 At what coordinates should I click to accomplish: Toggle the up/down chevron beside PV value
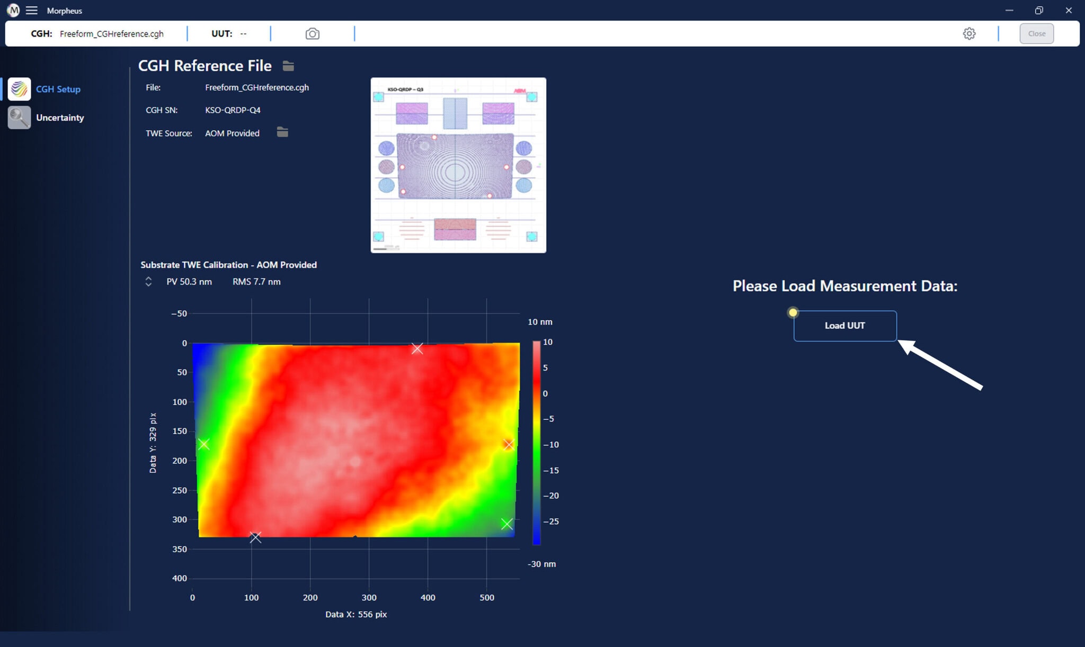click(x=148, y=282)
